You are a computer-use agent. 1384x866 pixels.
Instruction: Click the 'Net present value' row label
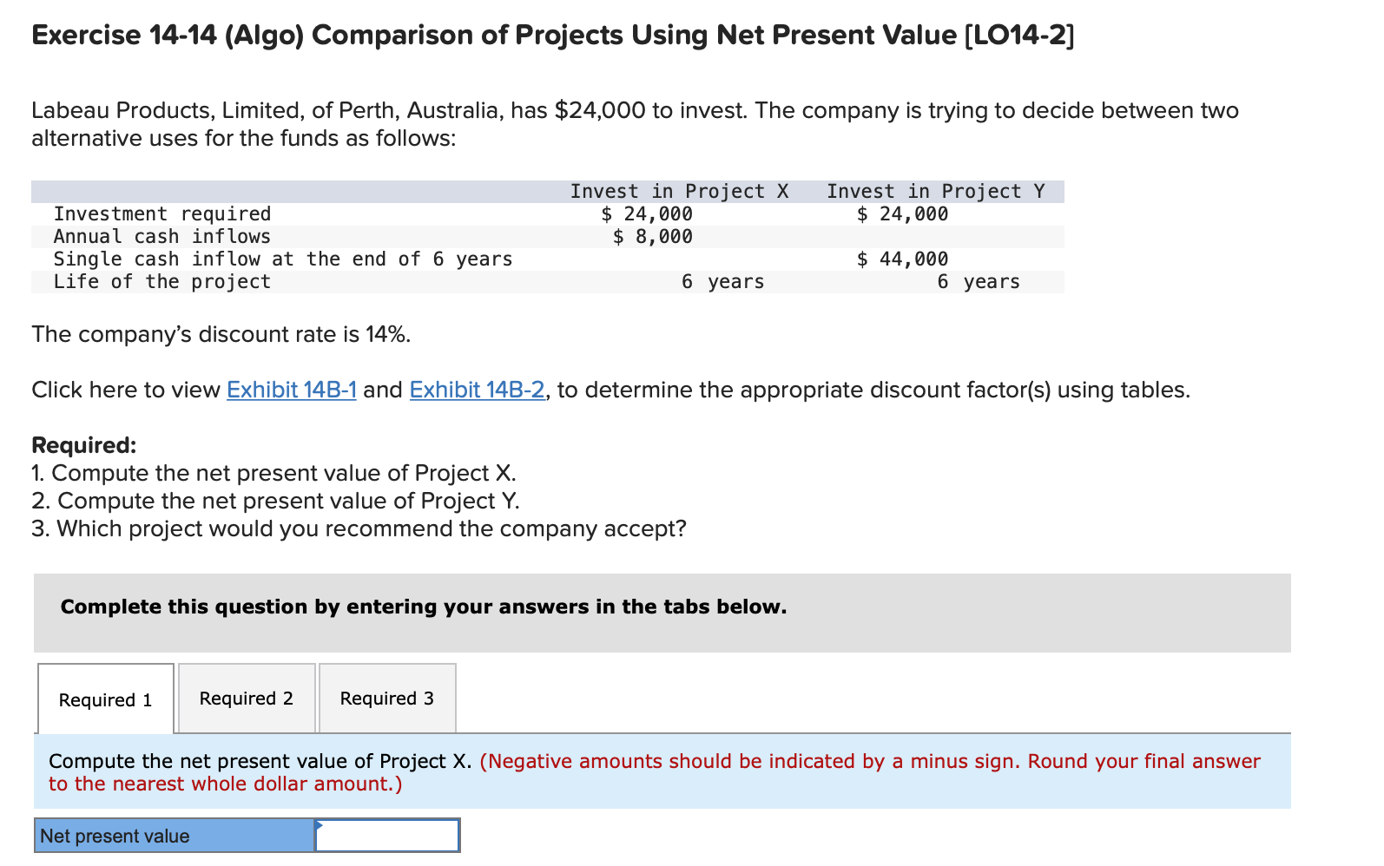pyautogui.click(x=175, y=836)
